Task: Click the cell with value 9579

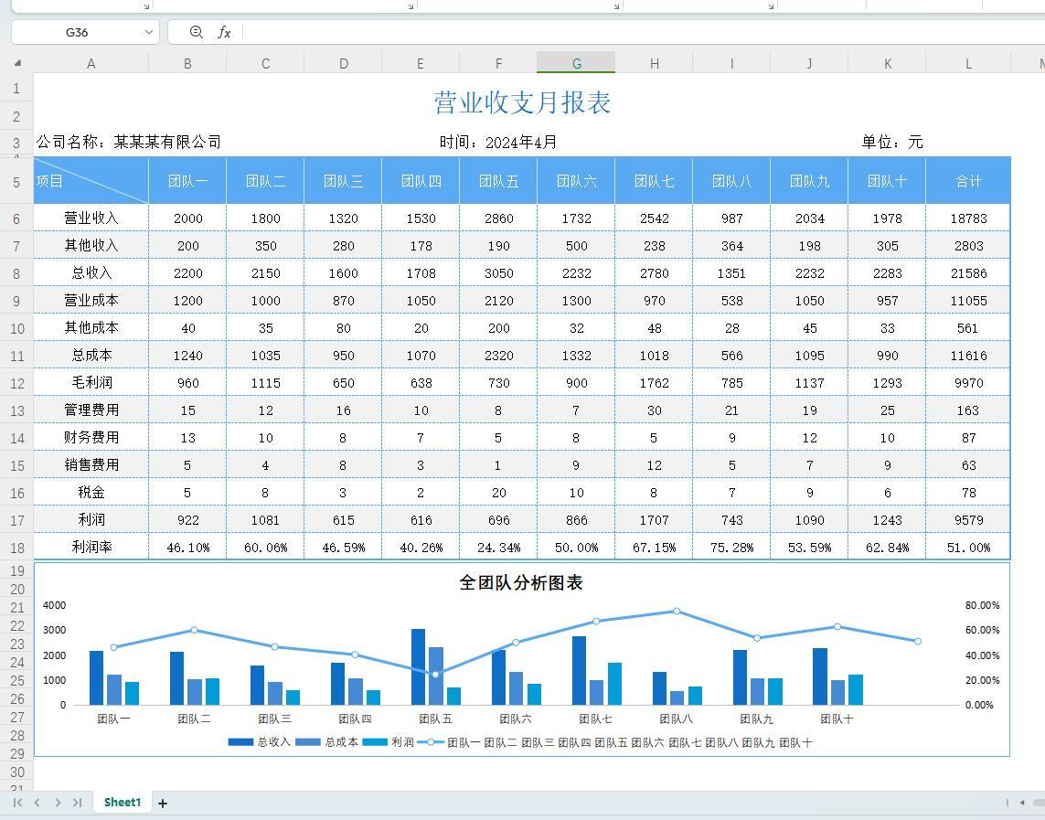Action: tap(968, 520)
